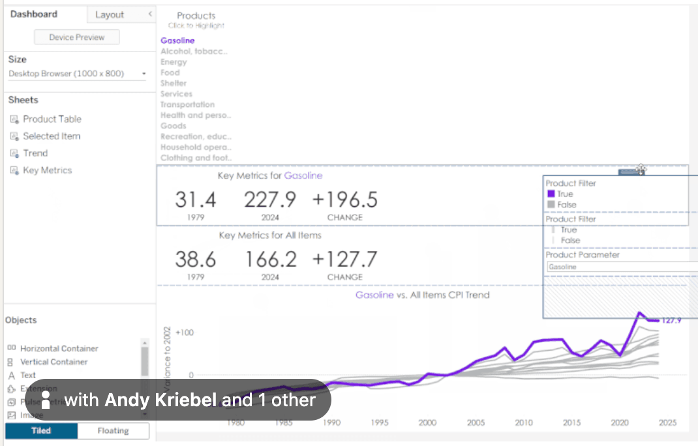The image size is (698, 446).
Task: Click the Selected Item sheet icon
Action: [14, 136]
